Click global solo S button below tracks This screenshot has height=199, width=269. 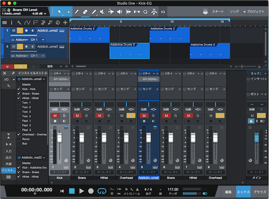pyautogui.click(x=21, y=66)
